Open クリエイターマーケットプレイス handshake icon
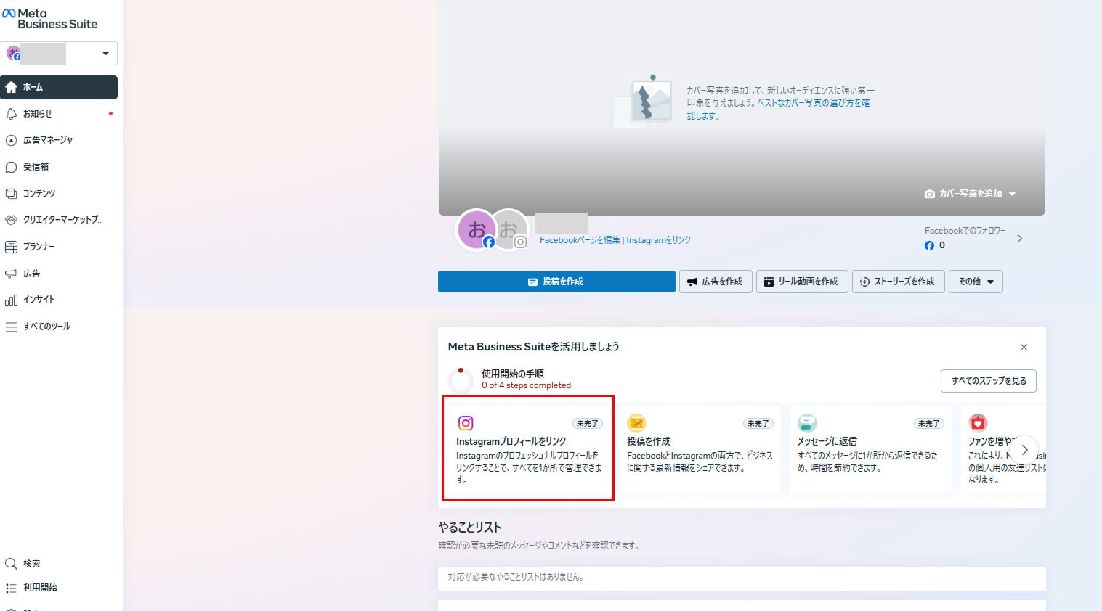 click(12, 220)
